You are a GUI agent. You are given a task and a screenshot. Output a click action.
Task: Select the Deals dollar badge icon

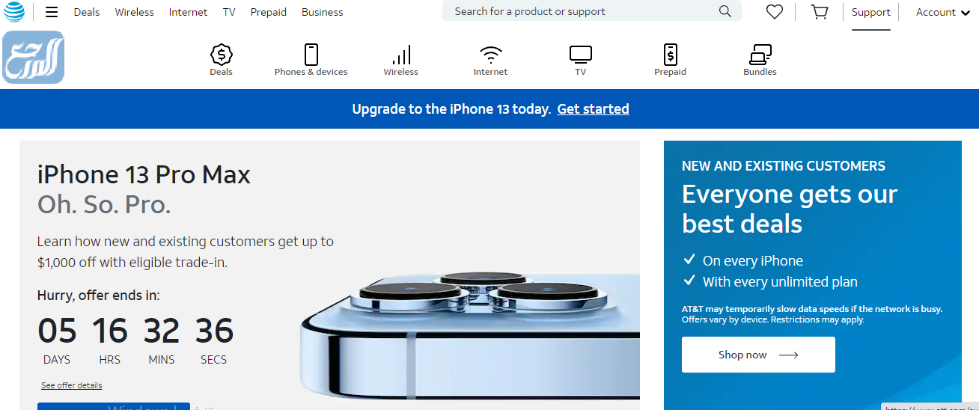[x=222, y=55]
